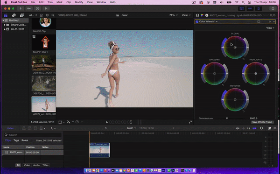Reset the Midtones color wheel
The image size is (280, 174).
pyautogui.click(x=244, y=111)
